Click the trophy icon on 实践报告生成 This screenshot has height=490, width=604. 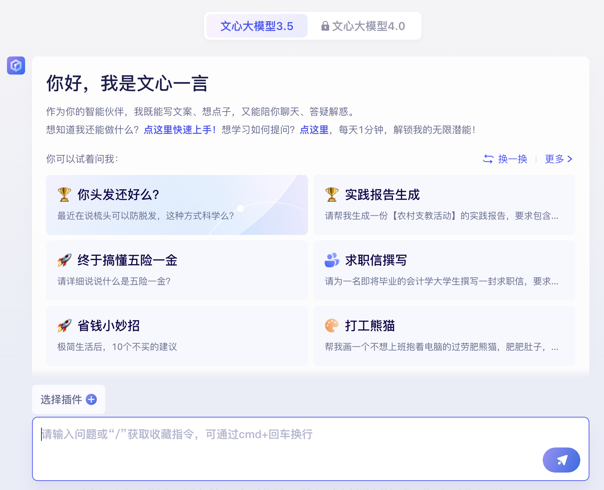[x=332, y=194]
